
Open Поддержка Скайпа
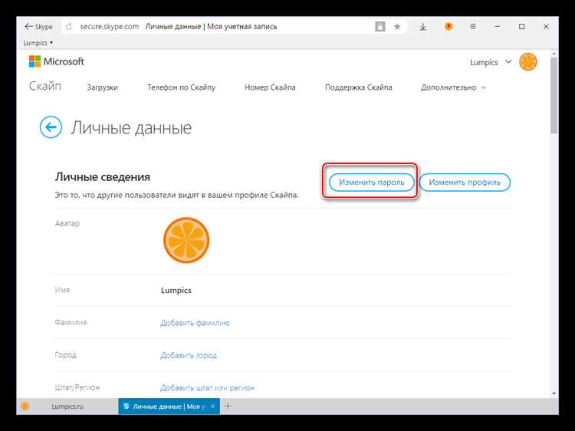tap(359, 87)
